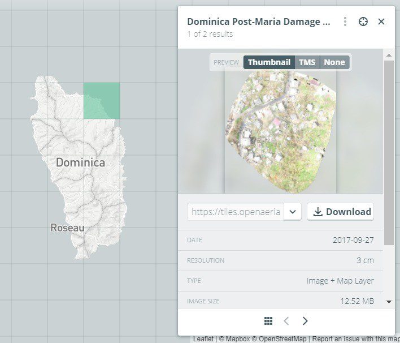Viewport: 400px width, 343px height.
Task: Click the scrollbar up arrow
Action: pyautogui.click(x=389, y=55)
